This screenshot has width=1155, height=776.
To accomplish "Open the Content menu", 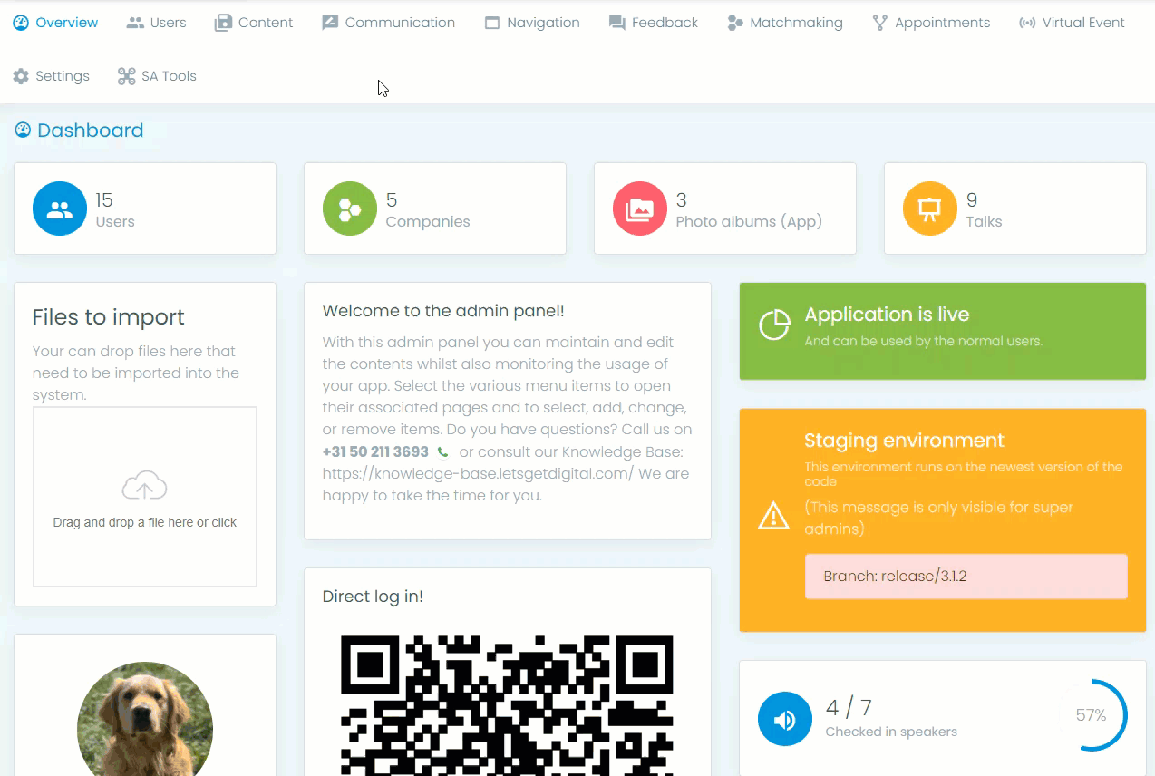I will click(x=254, y=23).
